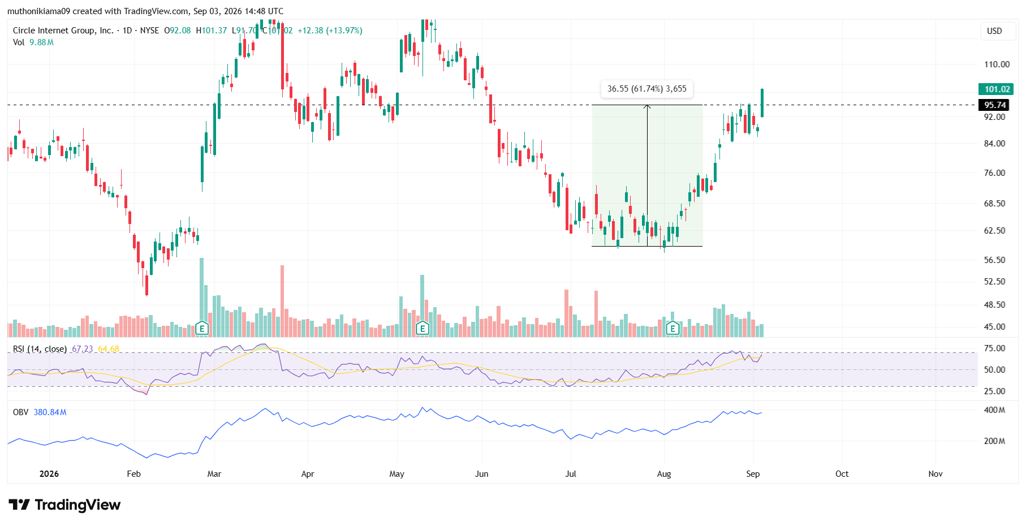Click the 48.50 price axis label
This screenshot has height=526, width=1026.
coord(994,305)
